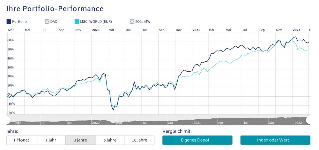Open the Eigenes Depot dropdown
319x150 pixels.
click(197, 140)
